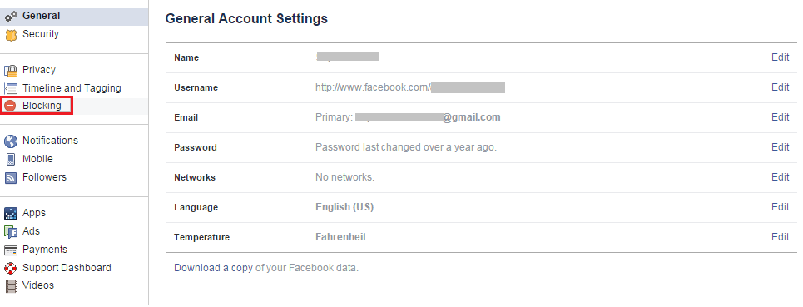Image resolution: width=803 pixels, height=307 pixels.
Task: Click the Support Dashboard lifebuoy icon
Action: [11, 268]
